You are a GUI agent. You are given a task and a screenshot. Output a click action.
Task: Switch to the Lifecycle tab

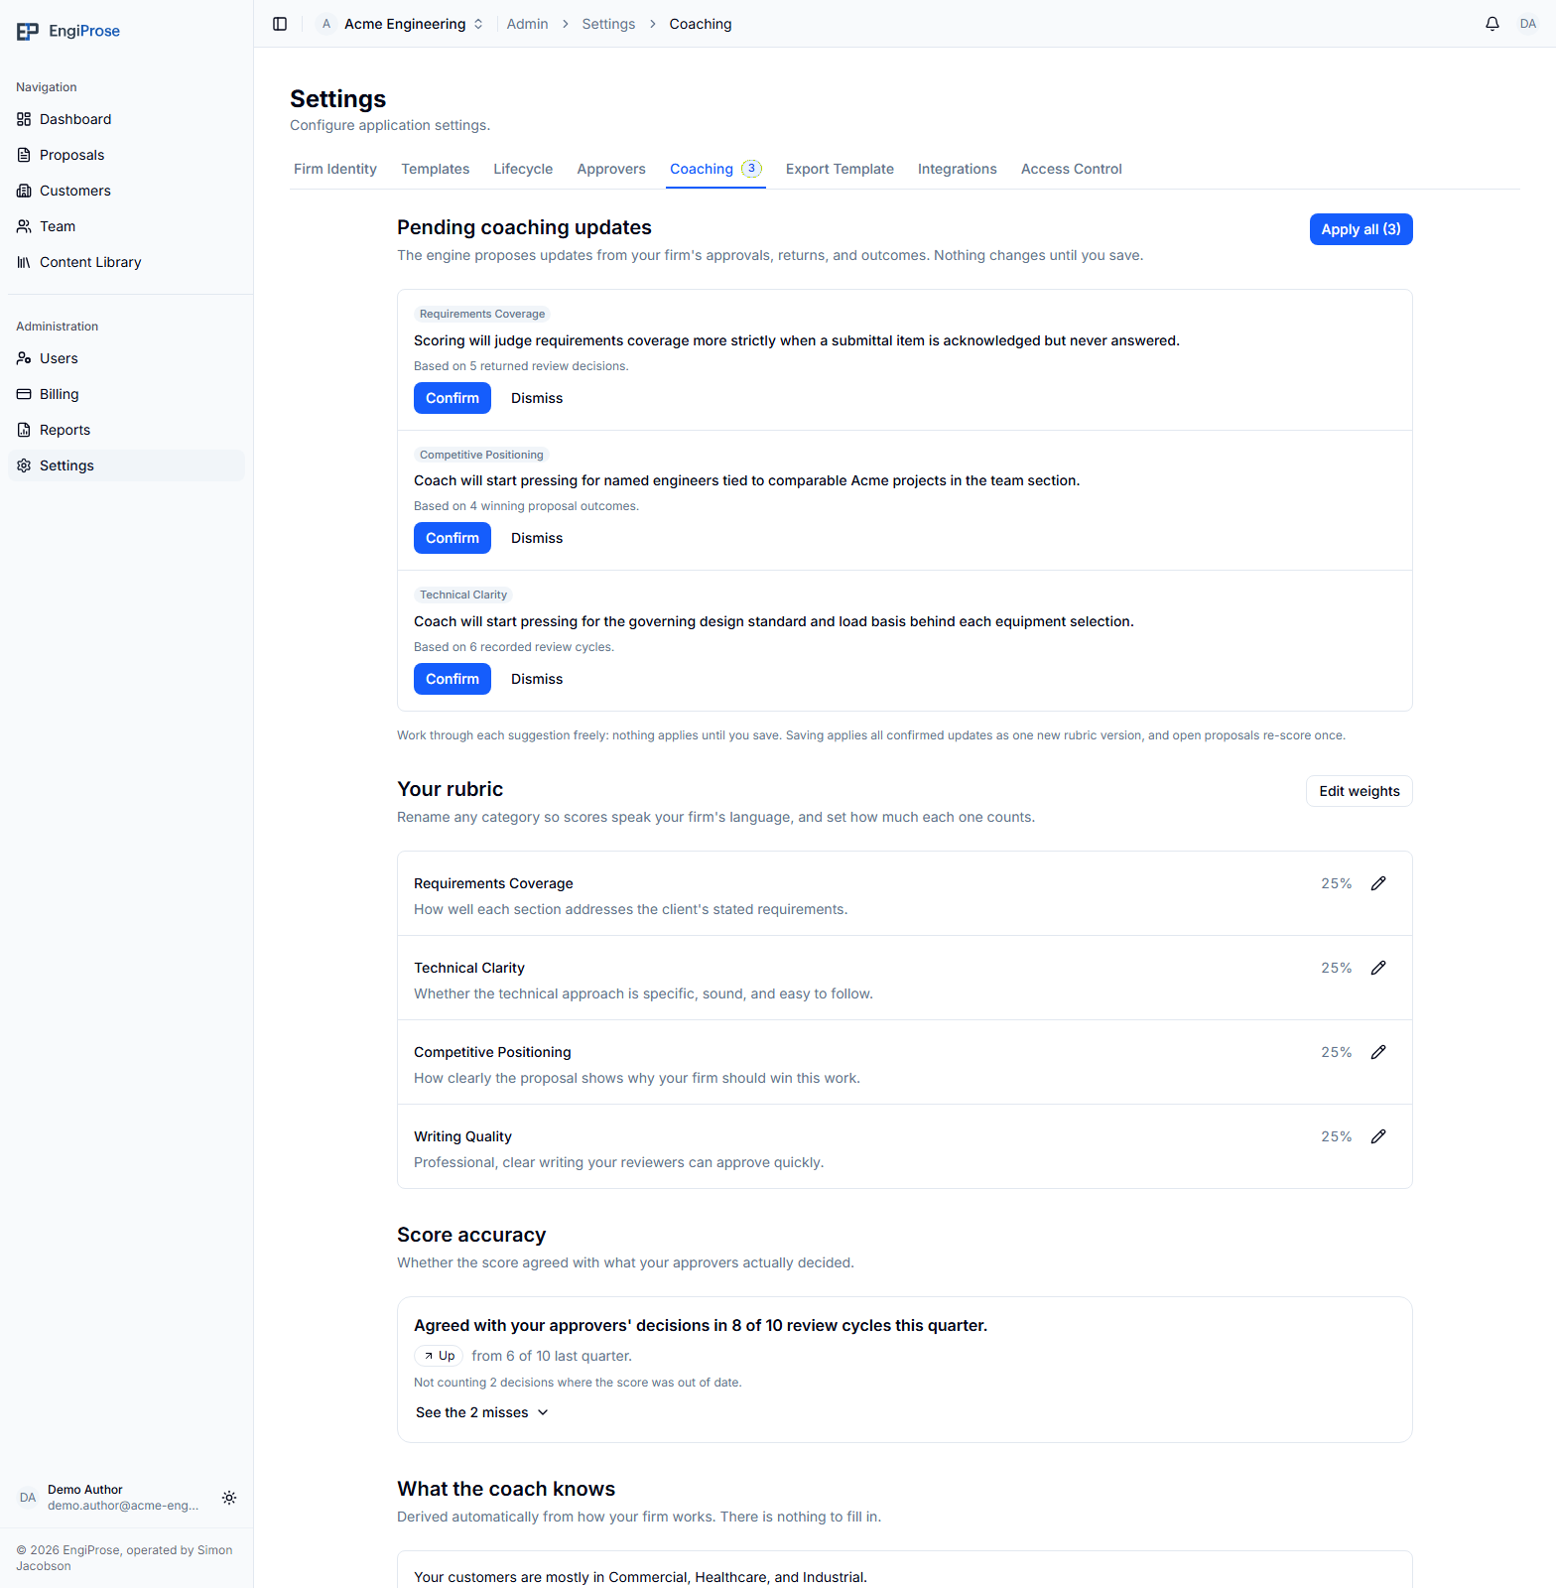[523, 169]
